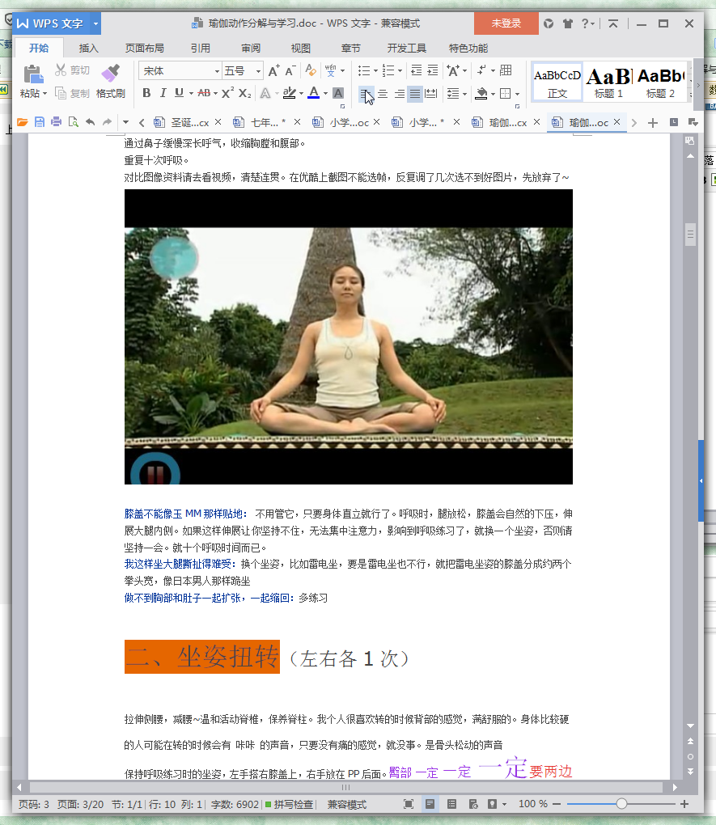The image size is (716, 825).
Task: Collapse the ribbon with up-arrow icon
Action: click(613, 23)
